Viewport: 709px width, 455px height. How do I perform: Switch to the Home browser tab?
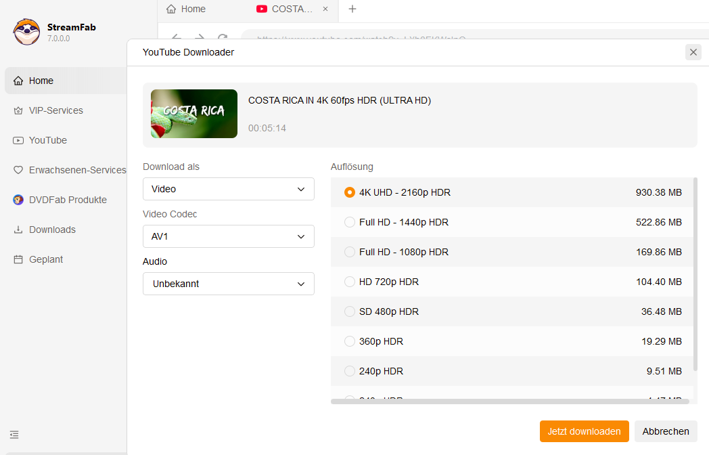pyautogui.click(x=186, y=9)
